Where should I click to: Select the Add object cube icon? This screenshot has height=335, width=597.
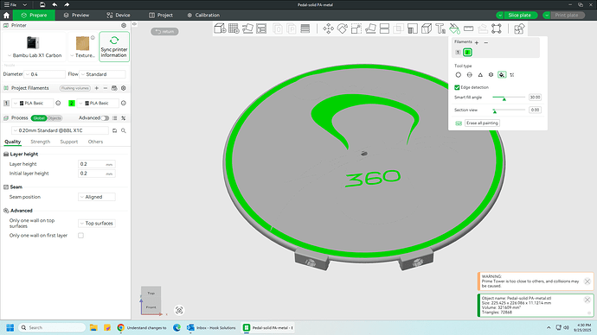tap(220, 28)
